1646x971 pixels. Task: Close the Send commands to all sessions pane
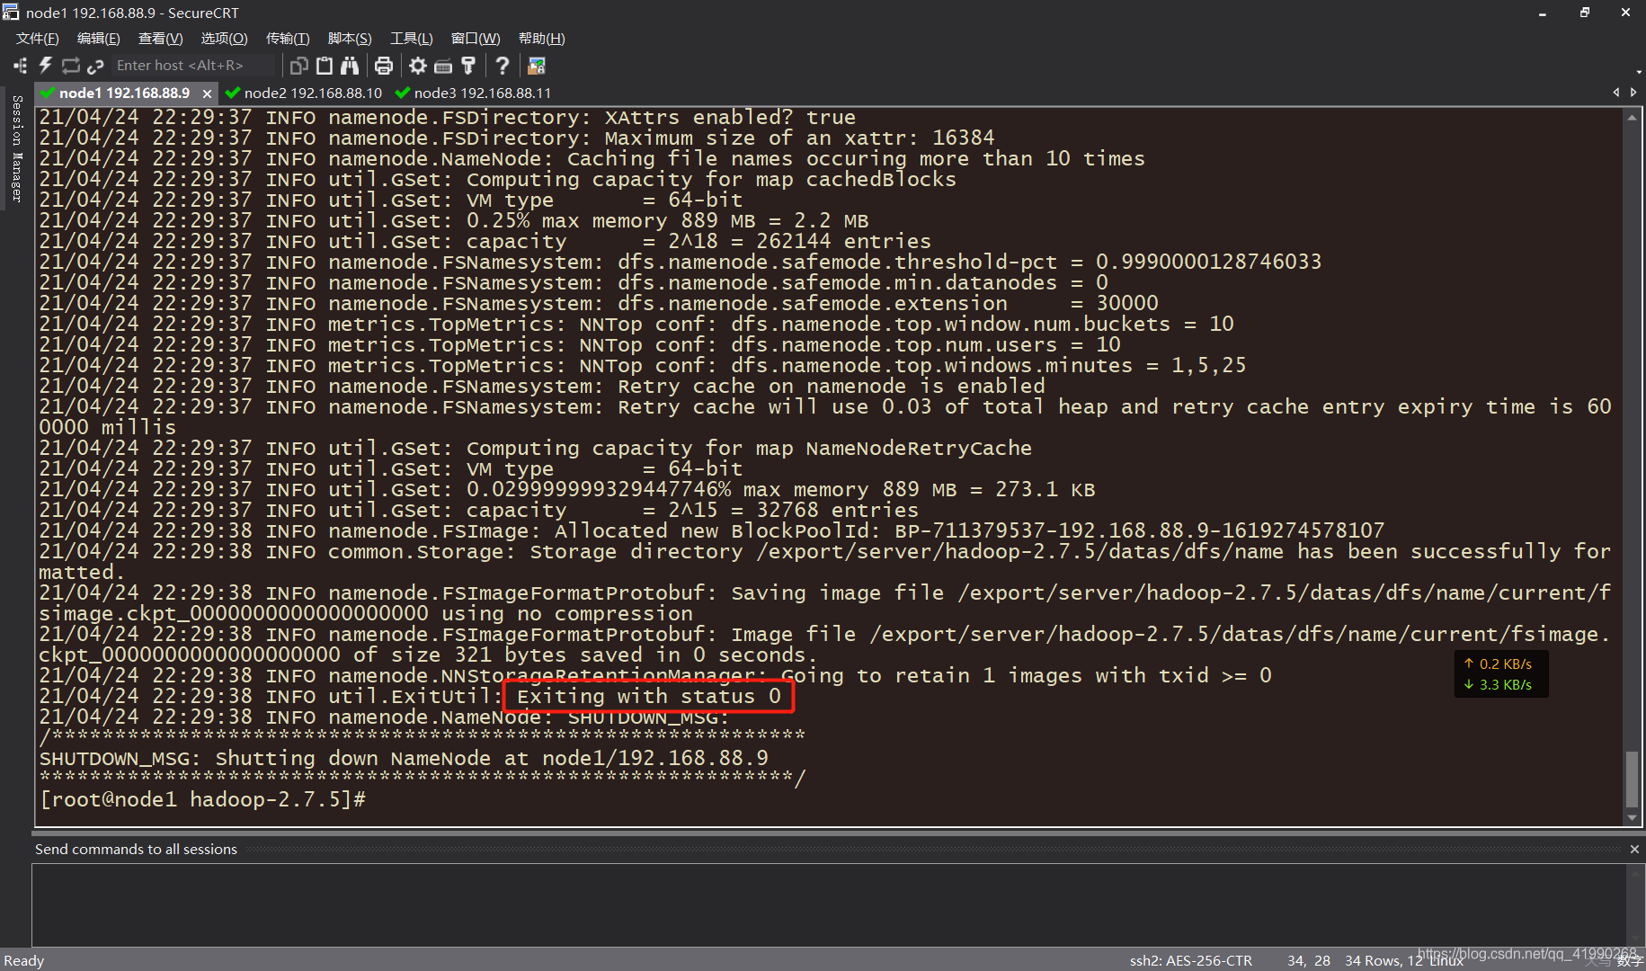point(1634,849)
